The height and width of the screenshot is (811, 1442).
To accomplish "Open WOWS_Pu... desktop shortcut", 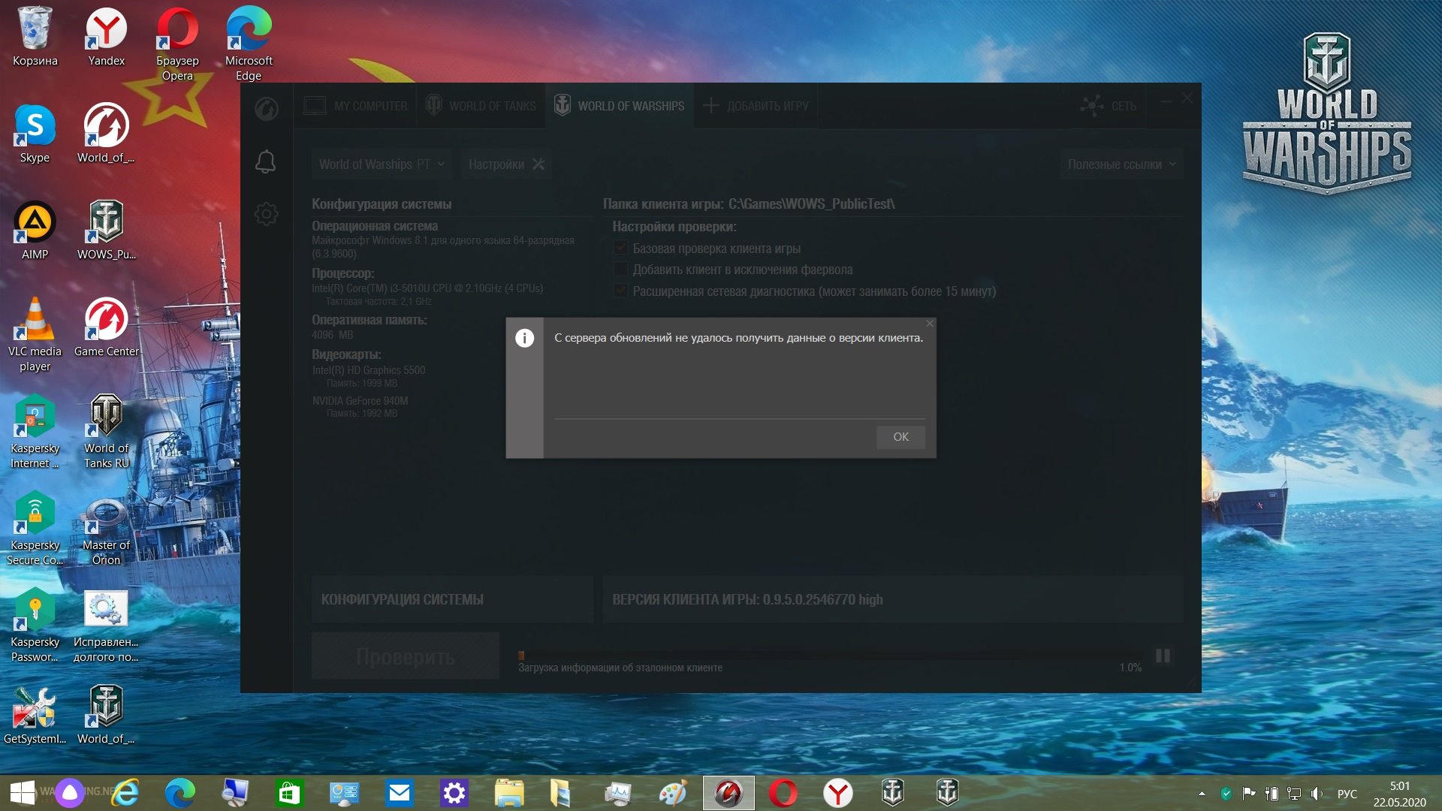I will coord(106,231).
